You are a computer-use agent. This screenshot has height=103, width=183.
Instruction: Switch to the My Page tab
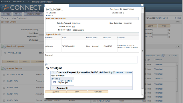[6, 14]
